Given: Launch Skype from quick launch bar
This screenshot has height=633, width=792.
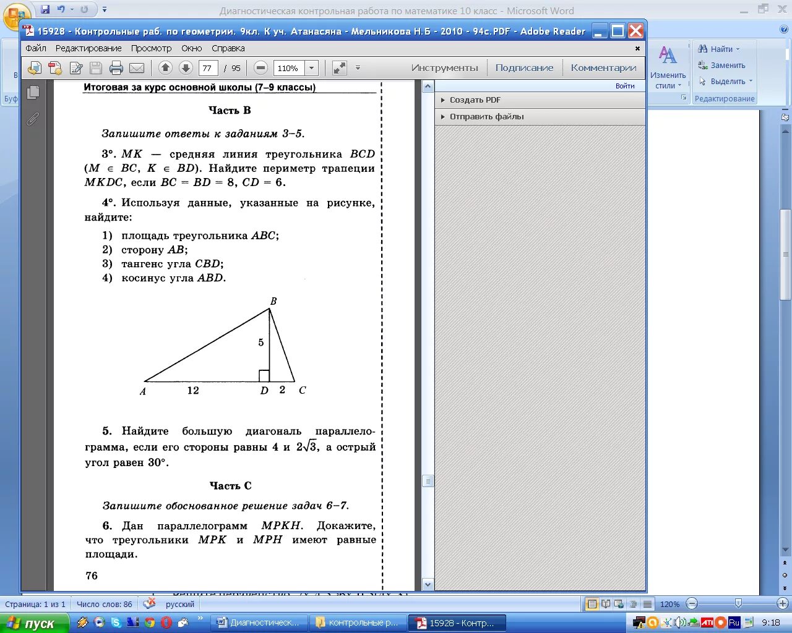Looking at the screenshot, I should coord(116,622).
